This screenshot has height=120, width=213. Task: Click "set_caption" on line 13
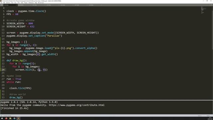37,36
